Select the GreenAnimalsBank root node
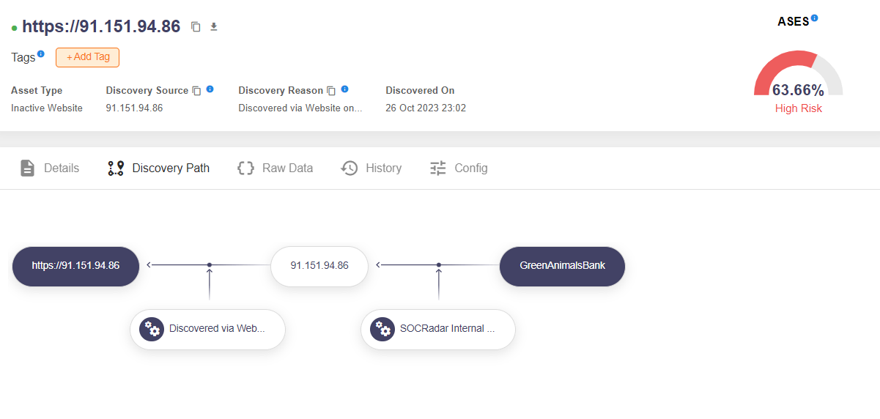 click(x=562, y=266)
